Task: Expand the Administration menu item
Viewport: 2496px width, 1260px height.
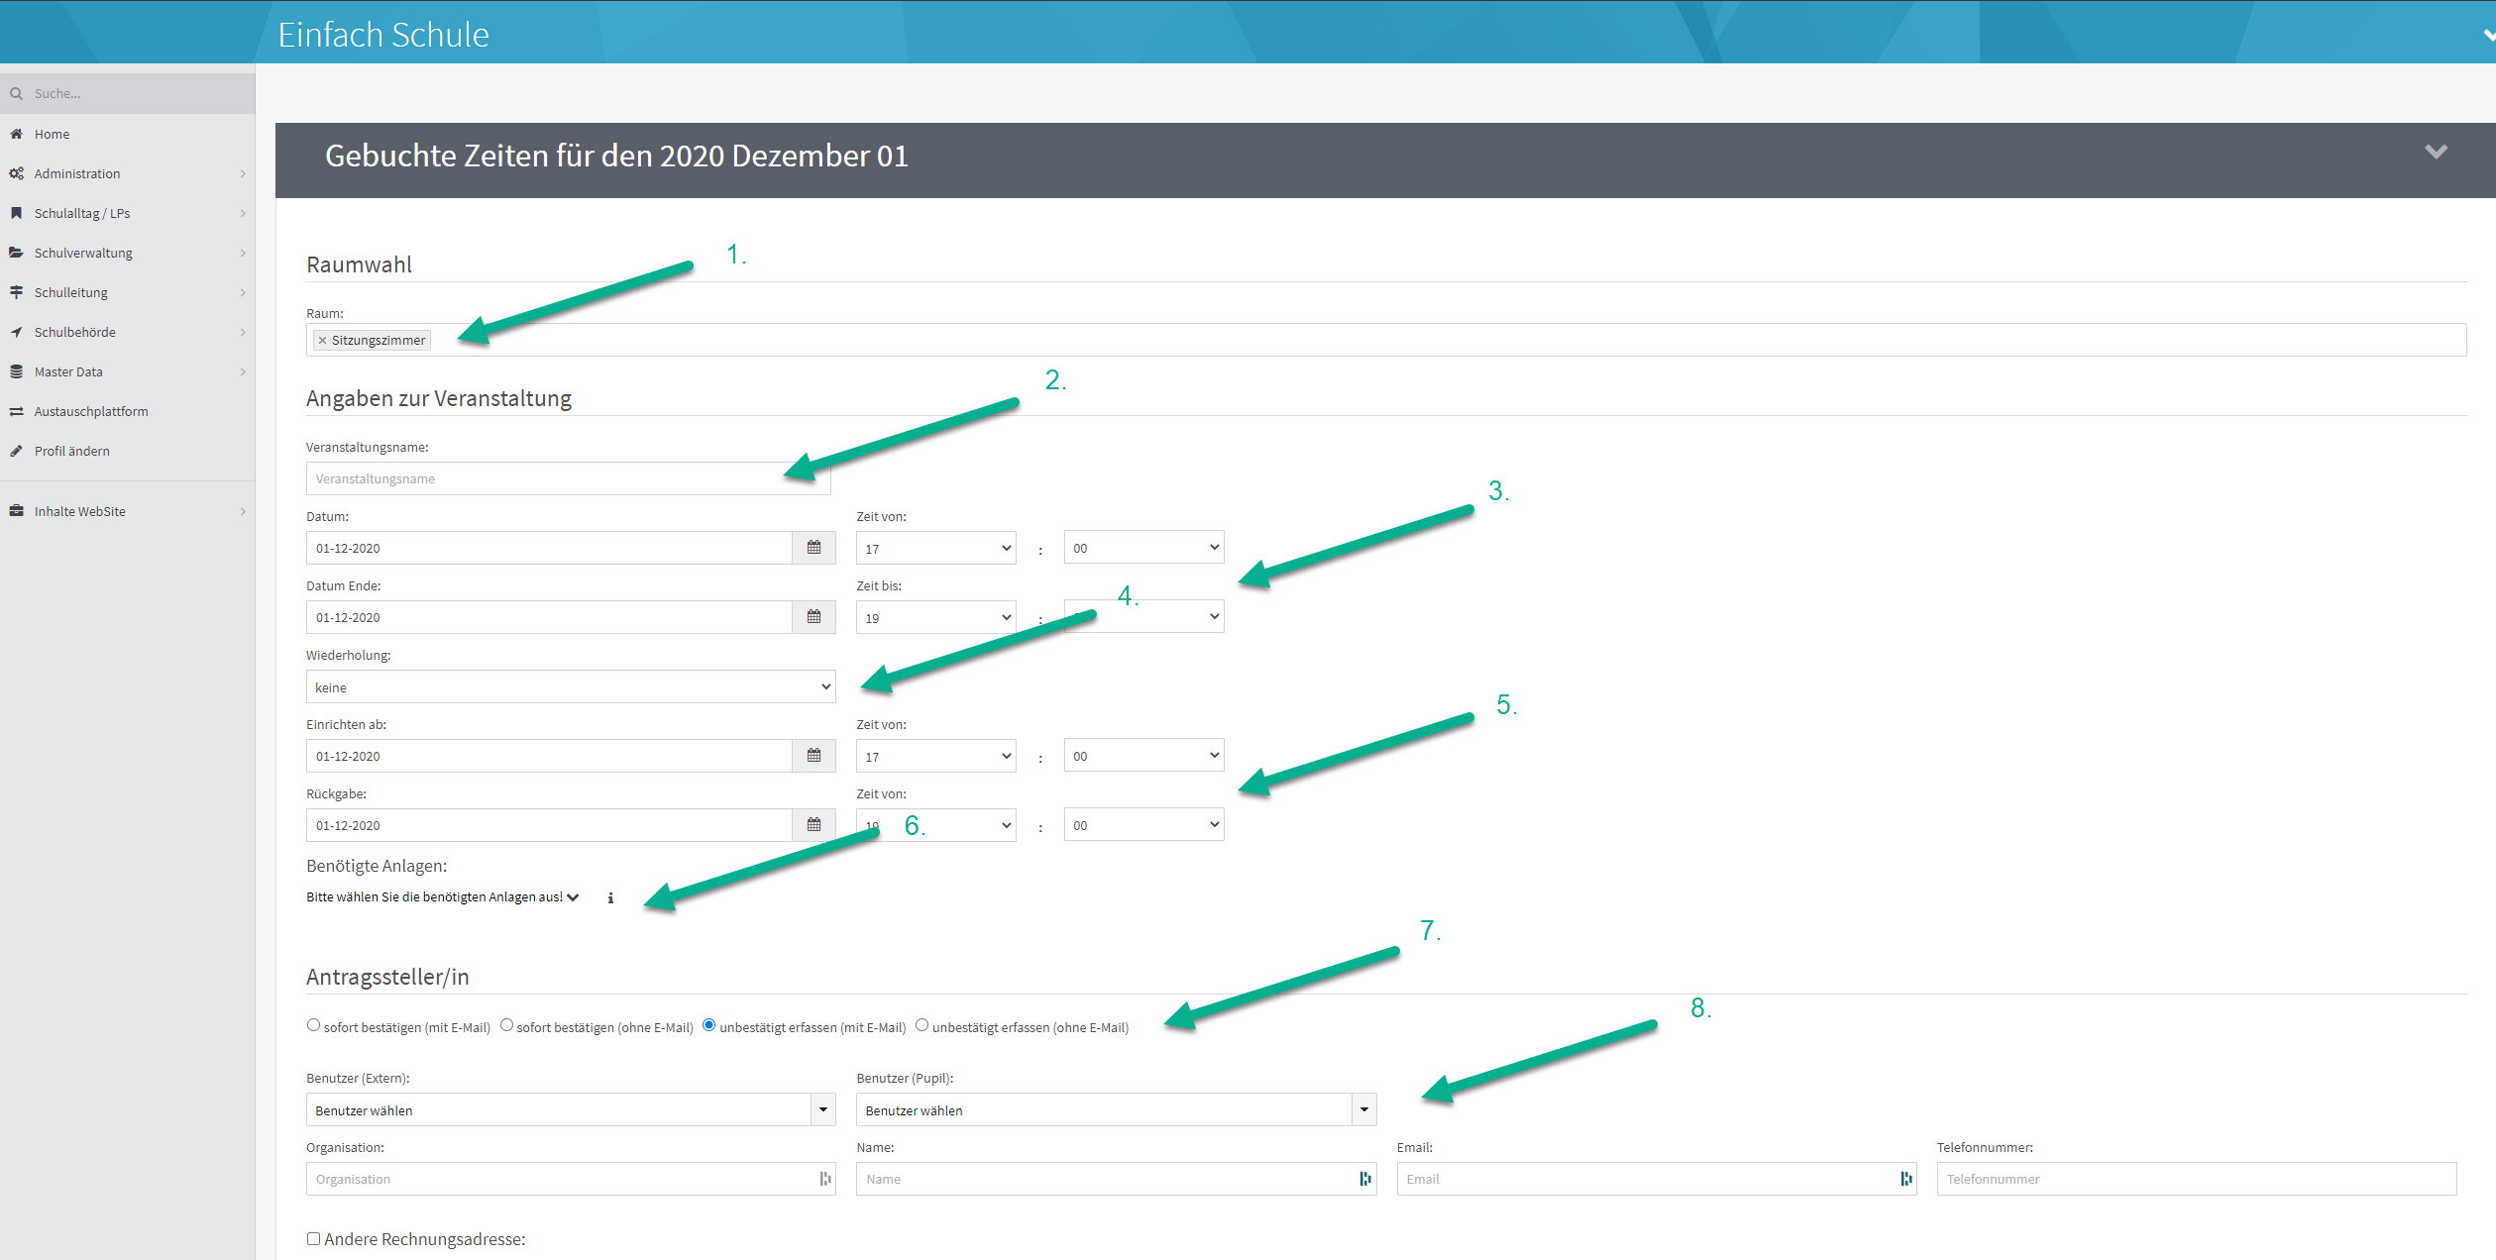Action: pos(127,173)
